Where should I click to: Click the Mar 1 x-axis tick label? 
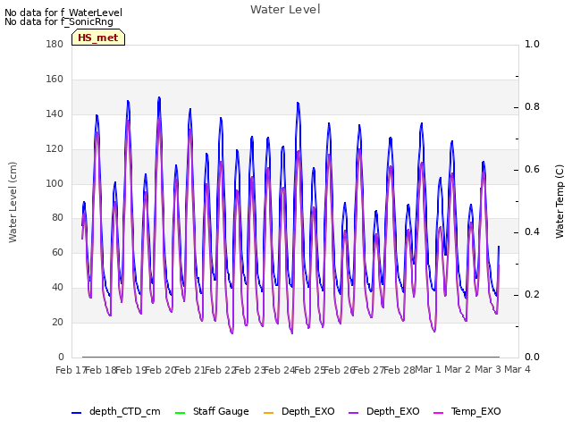(428, 369)
